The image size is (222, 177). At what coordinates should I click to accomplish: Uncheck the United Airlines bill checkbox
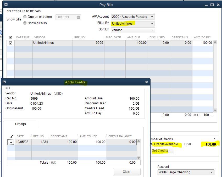10,43
